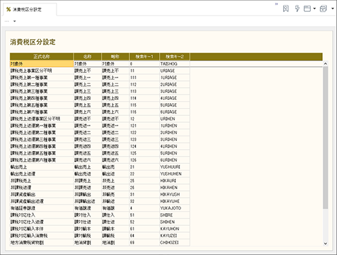Click the 4URIAGE search key cell
This screenshot has height=255, width=337.
point(175,98)
